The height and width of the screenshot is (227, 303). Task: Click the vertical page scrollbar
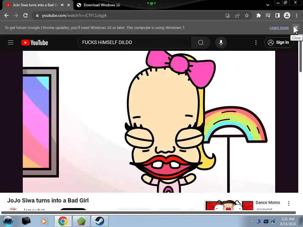coord(301,56)
